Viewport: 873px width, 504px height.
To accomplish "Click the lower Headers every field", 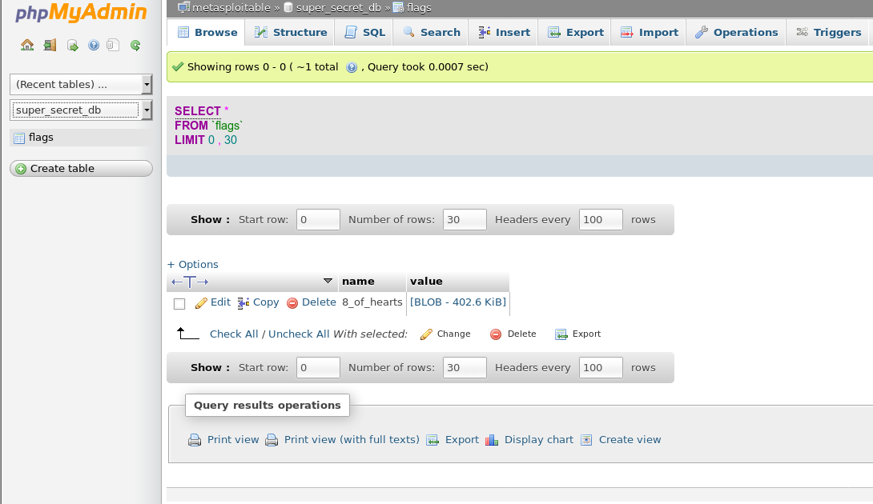I will click(601, 368).
